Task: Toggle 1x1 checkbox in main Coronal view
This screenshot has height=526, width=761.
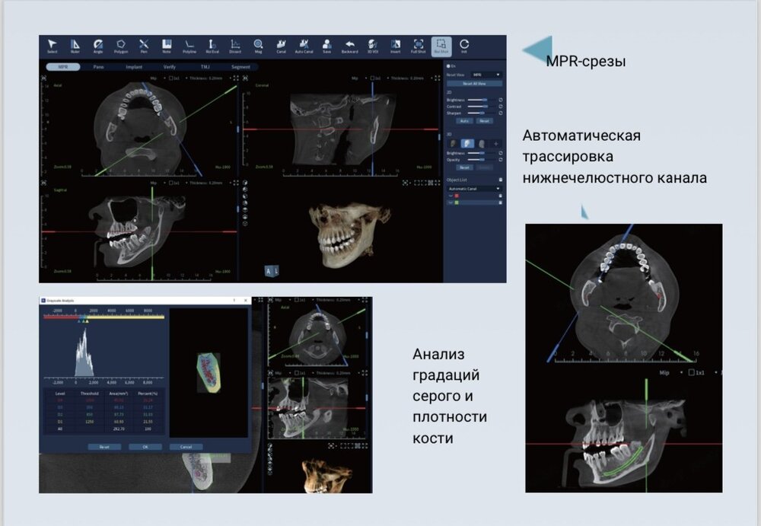Action: click(372, 78)
